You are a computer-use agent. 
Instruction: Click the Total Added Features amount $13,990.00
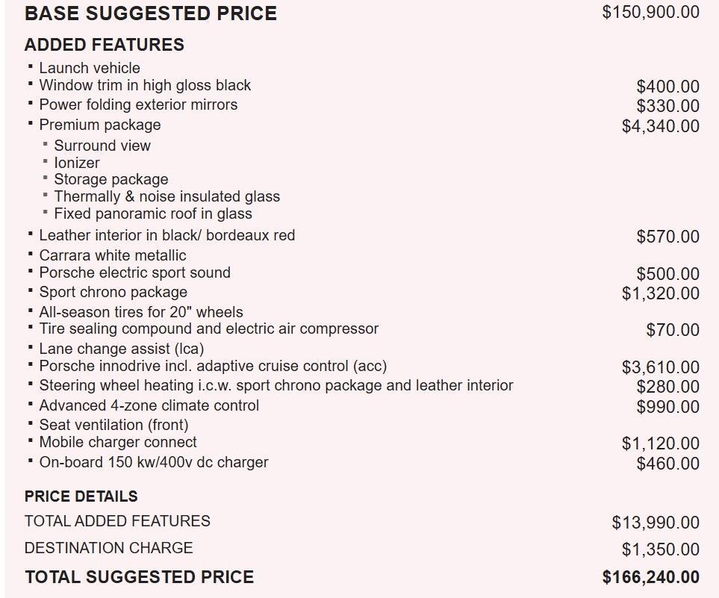tap(655, 523)
